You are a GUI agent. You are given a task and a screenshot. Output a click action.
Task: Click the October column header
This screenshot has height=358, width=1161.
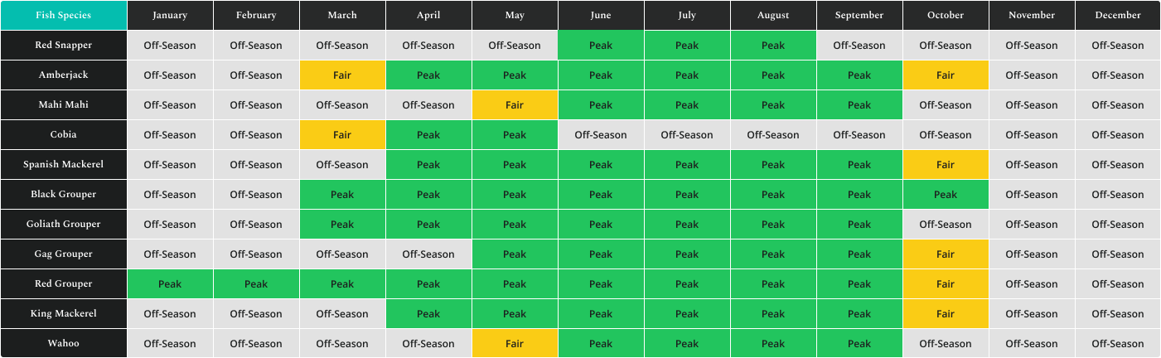[946, 16]
